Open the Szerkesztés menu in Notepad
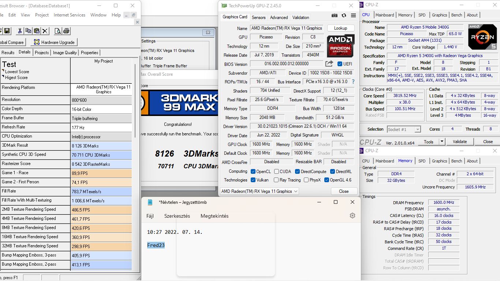 pyautogui.click(x=177, y=216)
